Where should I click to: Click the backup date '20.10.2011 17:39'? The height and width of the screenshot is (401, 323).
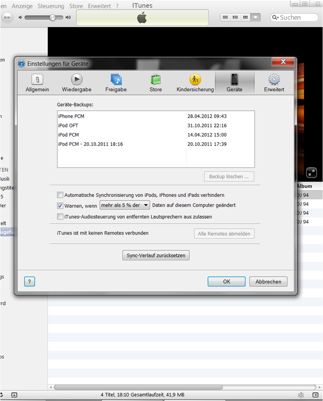coord(207,144)
